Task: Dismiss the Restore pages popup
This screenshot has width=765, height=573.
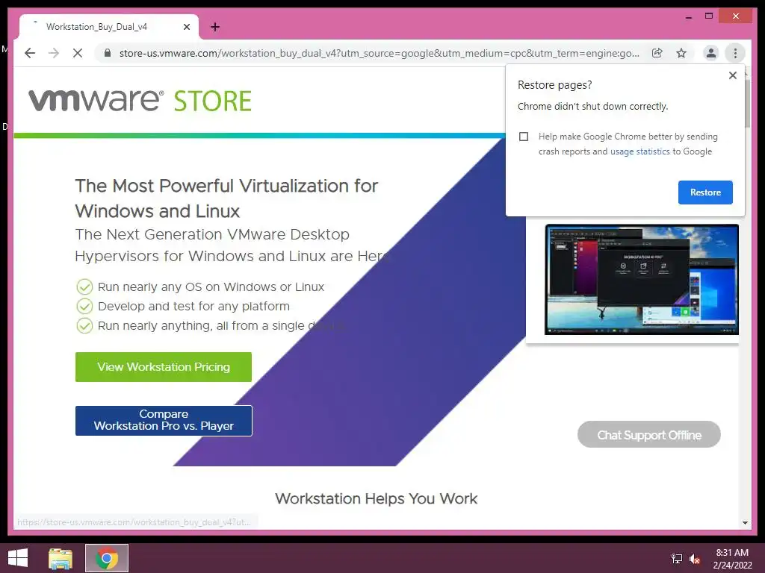Action: click(x=732, y=75)
